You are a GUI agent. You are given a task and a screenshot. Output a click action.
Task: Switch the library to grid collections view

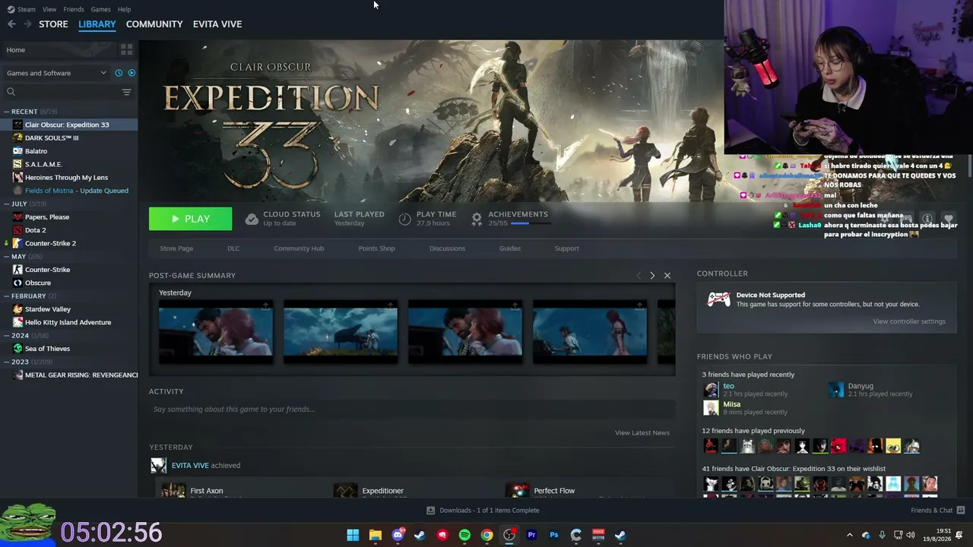pyautogui.click(x=127, y=49)
